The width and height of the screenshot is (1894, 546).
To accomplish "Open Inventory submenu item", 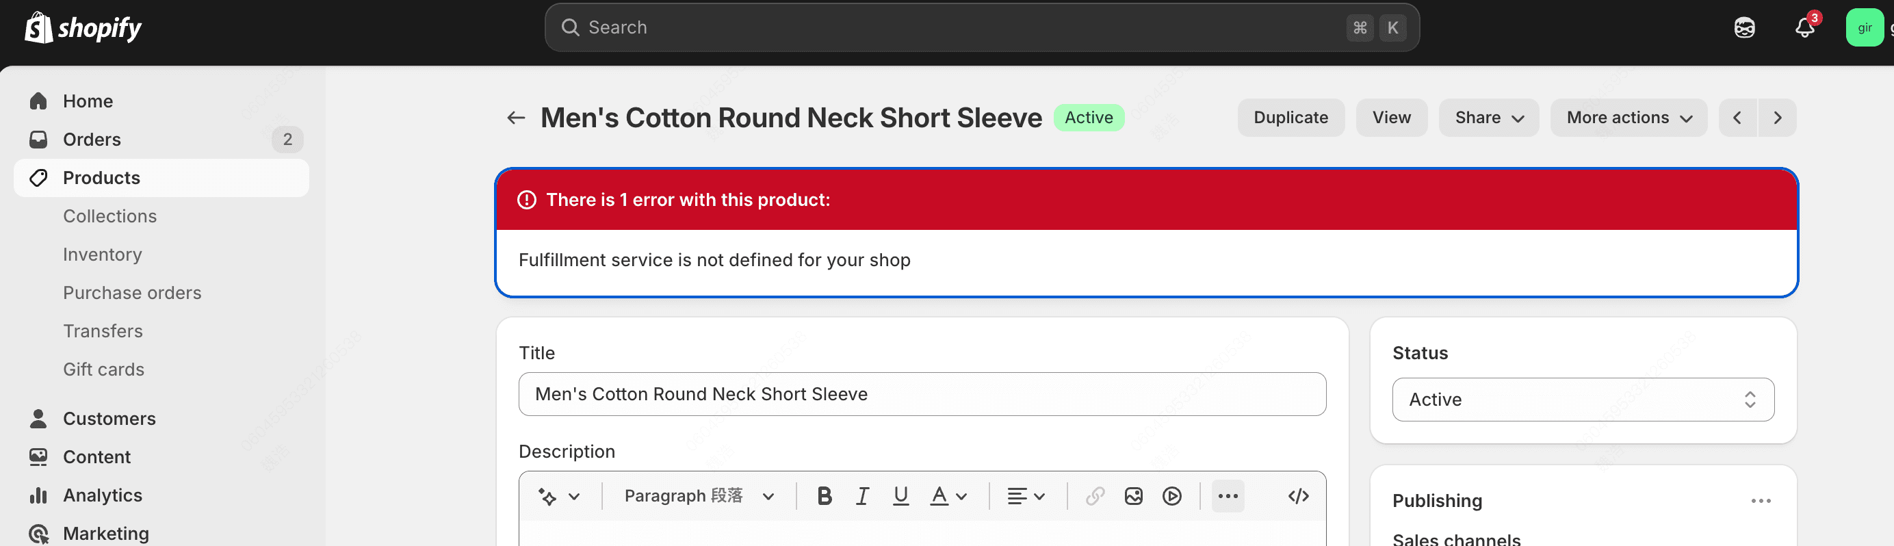I will click(102, 255).
